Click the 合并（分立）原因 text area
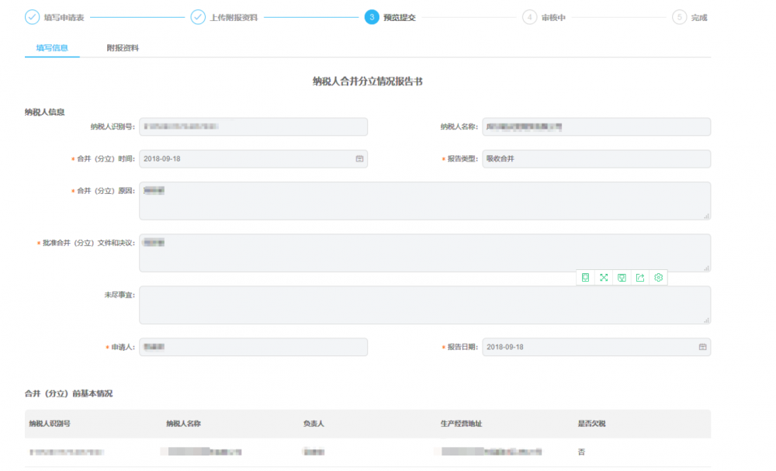Screen dimensions: 776x471 (424, 201)
